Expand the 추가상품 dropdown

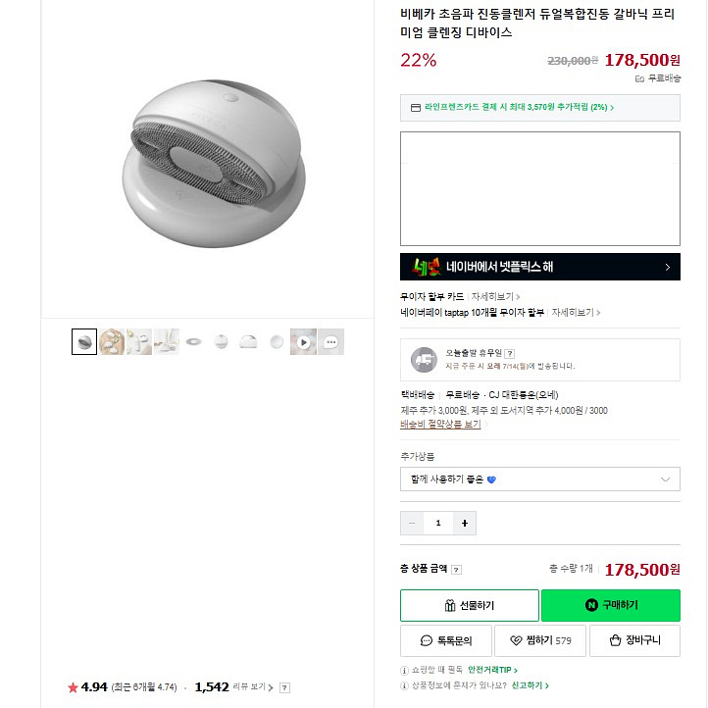(539, 479)
